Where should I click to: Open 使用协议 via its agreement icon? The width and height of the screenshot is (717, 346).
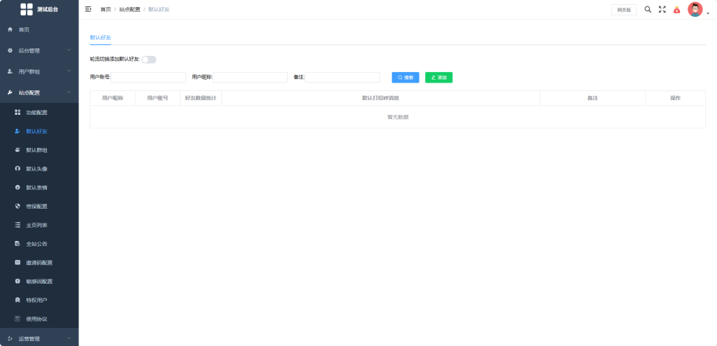(x=18, y=319)
